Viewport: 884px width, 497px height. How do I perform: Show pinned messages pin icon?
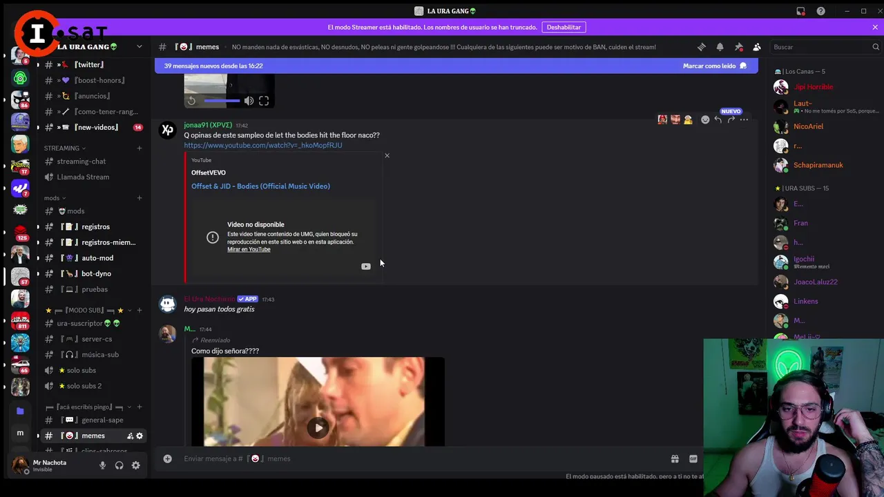tap(738, 47)
